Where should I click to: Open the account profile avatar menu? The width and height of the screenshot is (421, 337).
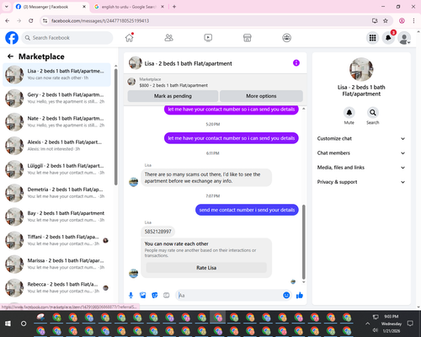404,38
